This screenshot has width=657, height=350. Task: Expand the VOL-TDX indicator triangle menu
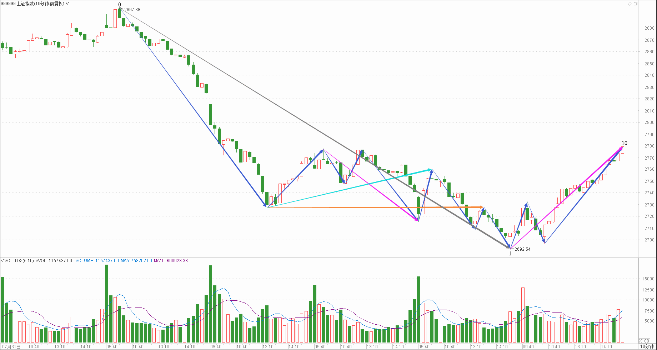click(x=2, y=261)
